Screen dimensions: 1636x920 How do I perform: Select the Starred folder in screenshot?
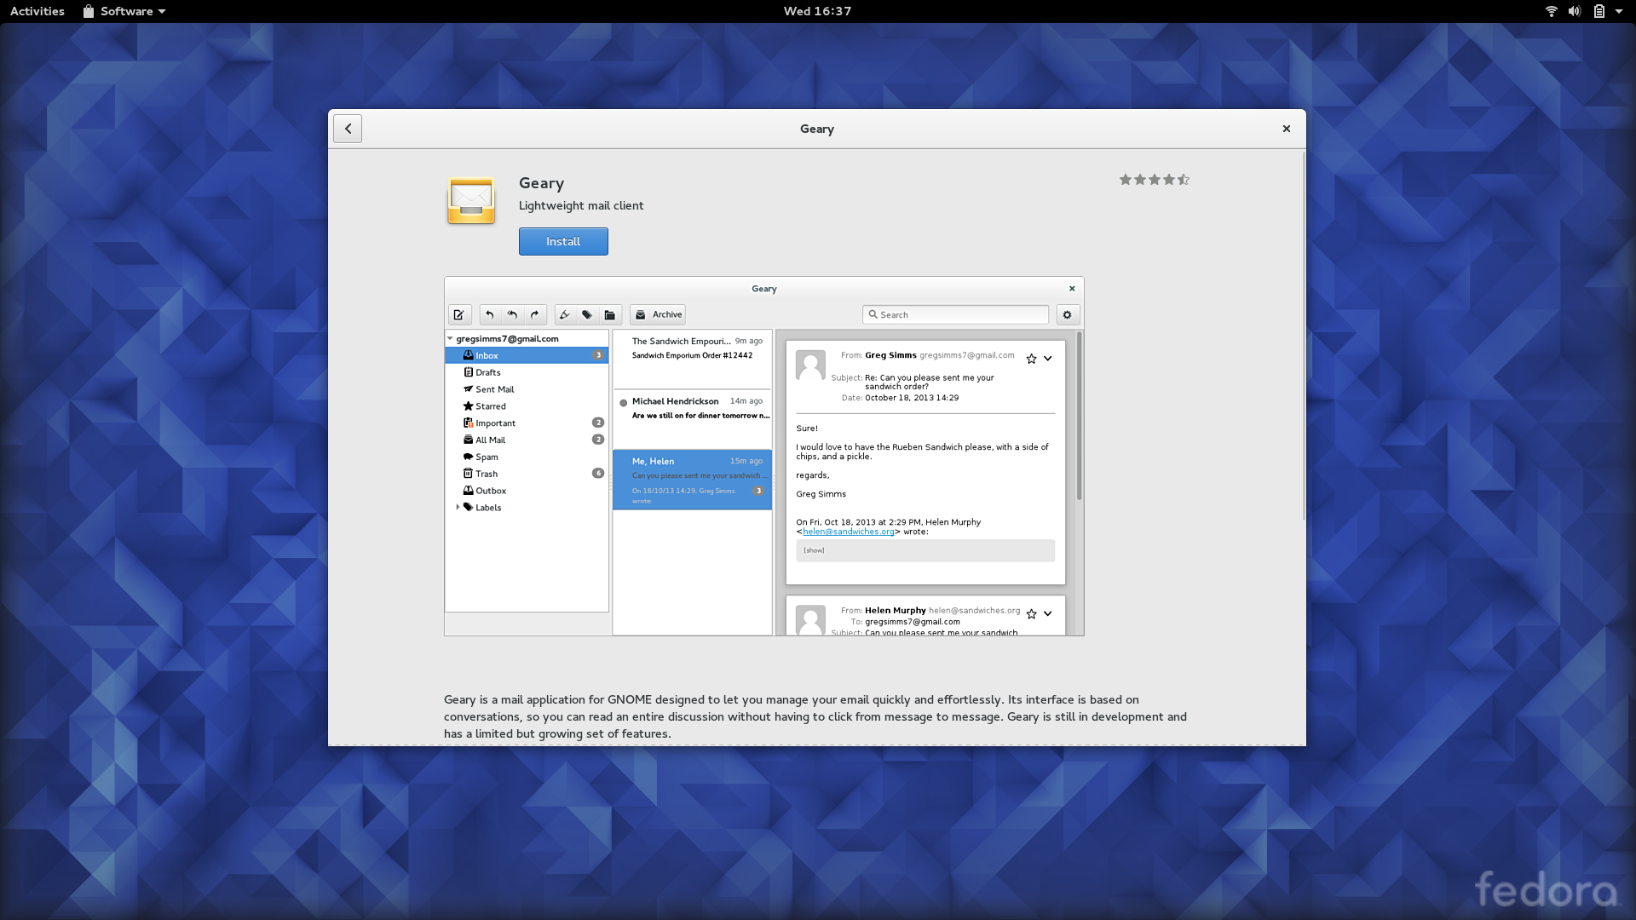click(527, 406)
